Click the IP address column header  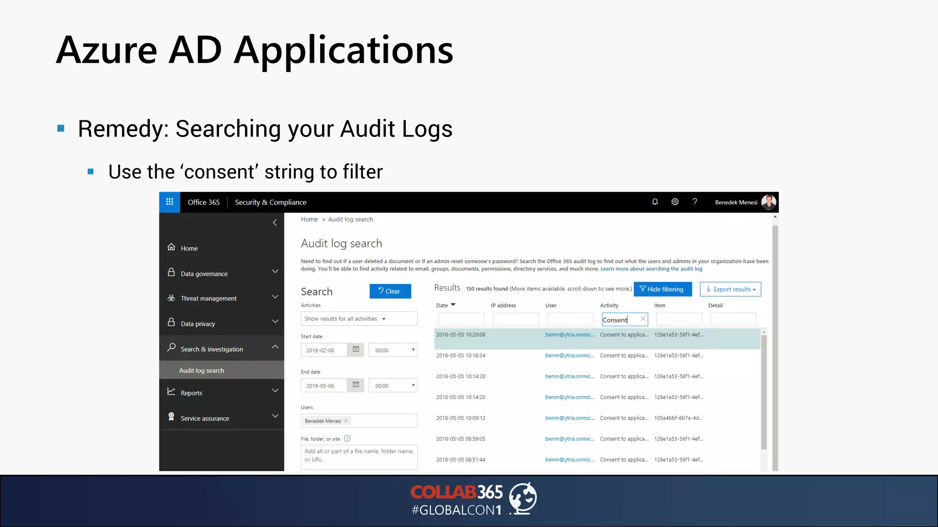pyautogui.click(x=503, y=306)
